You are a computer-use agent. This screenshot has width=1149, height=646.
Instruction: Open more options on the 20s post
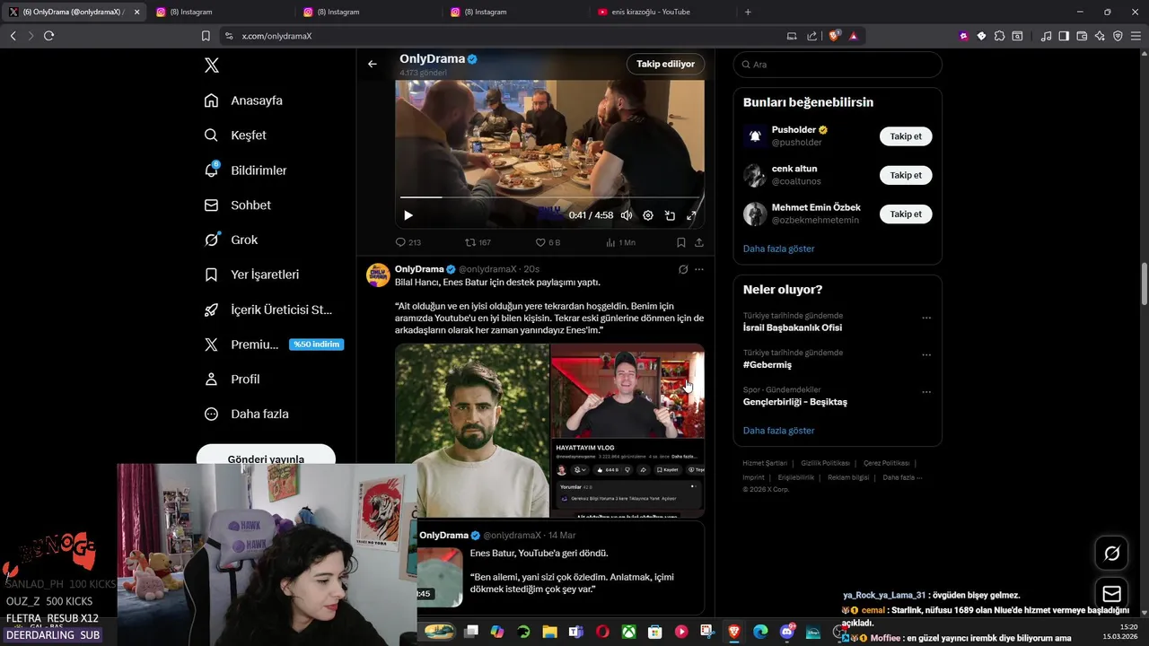click(x=699, y=269)
